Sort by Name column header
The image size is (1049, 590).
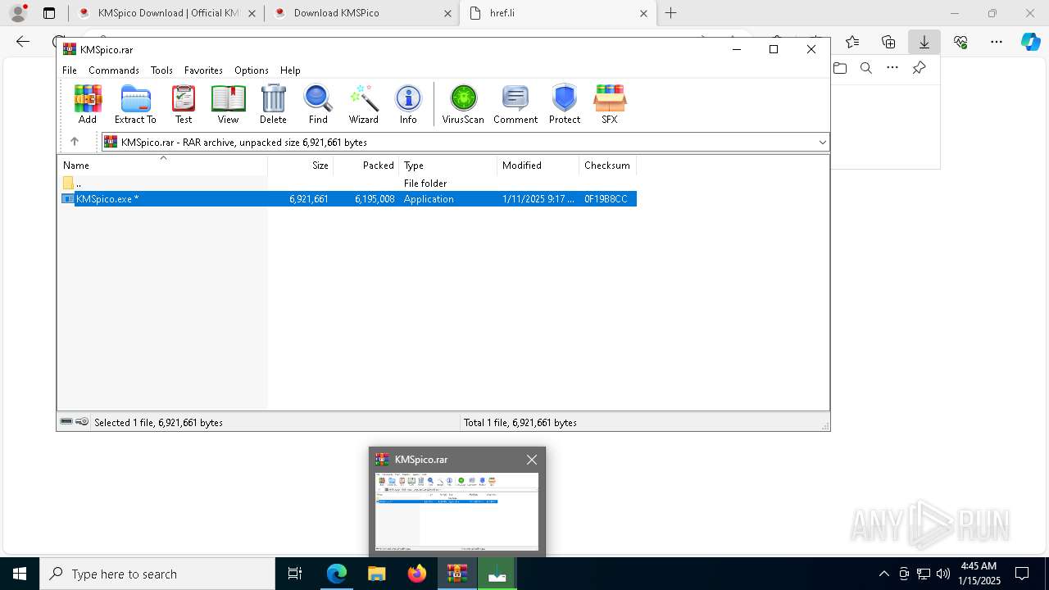pos(162,166)
